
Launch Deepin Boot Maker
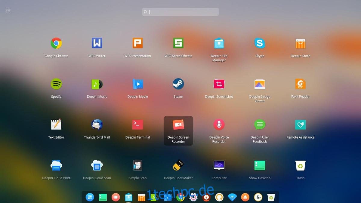[x=178, y=165]
